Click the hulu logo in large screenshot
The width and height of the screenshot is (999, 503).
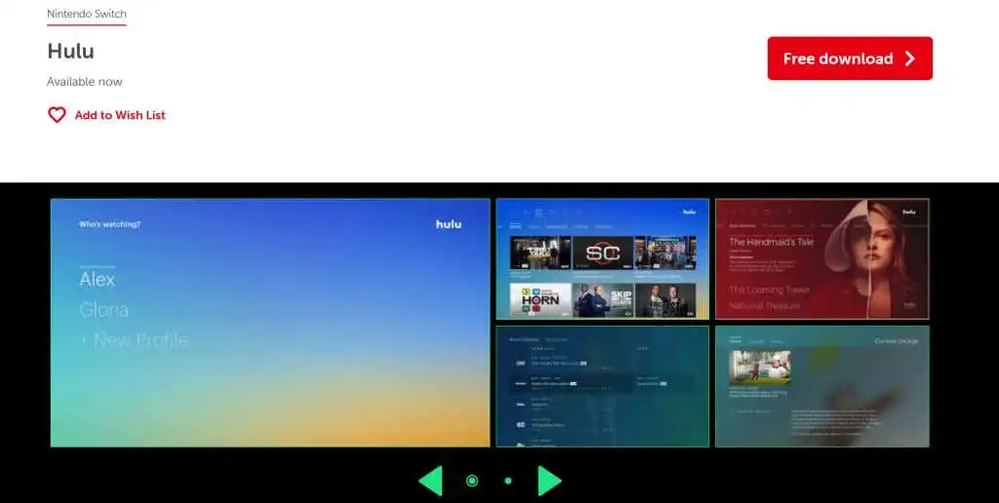449,224
